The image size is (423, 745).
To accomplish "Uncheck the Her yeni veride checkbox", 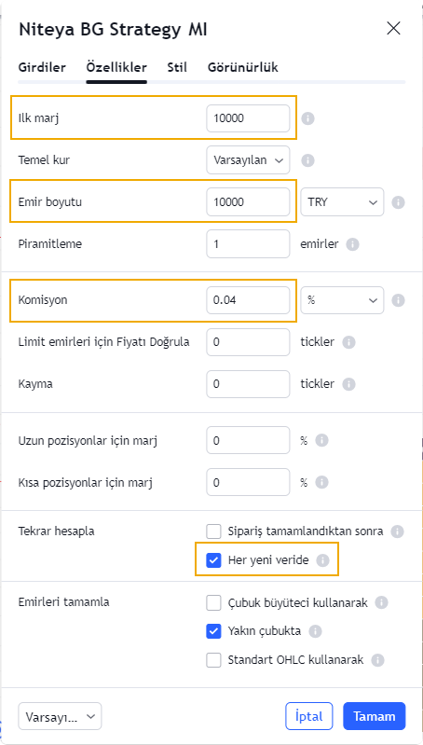I will [213, 560].
